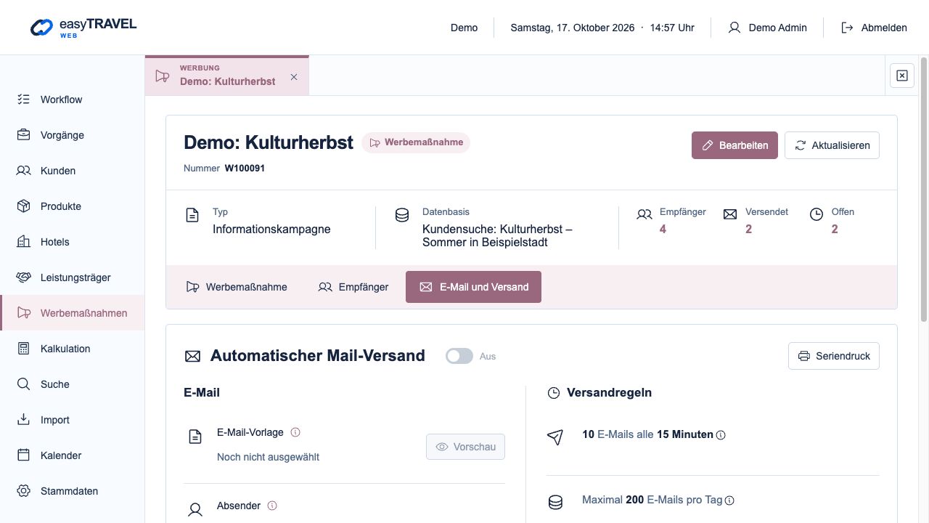The height and width of the screenshot is (523, 929).
Task: Click the Aktualisieren button
Action: (832, 145)
